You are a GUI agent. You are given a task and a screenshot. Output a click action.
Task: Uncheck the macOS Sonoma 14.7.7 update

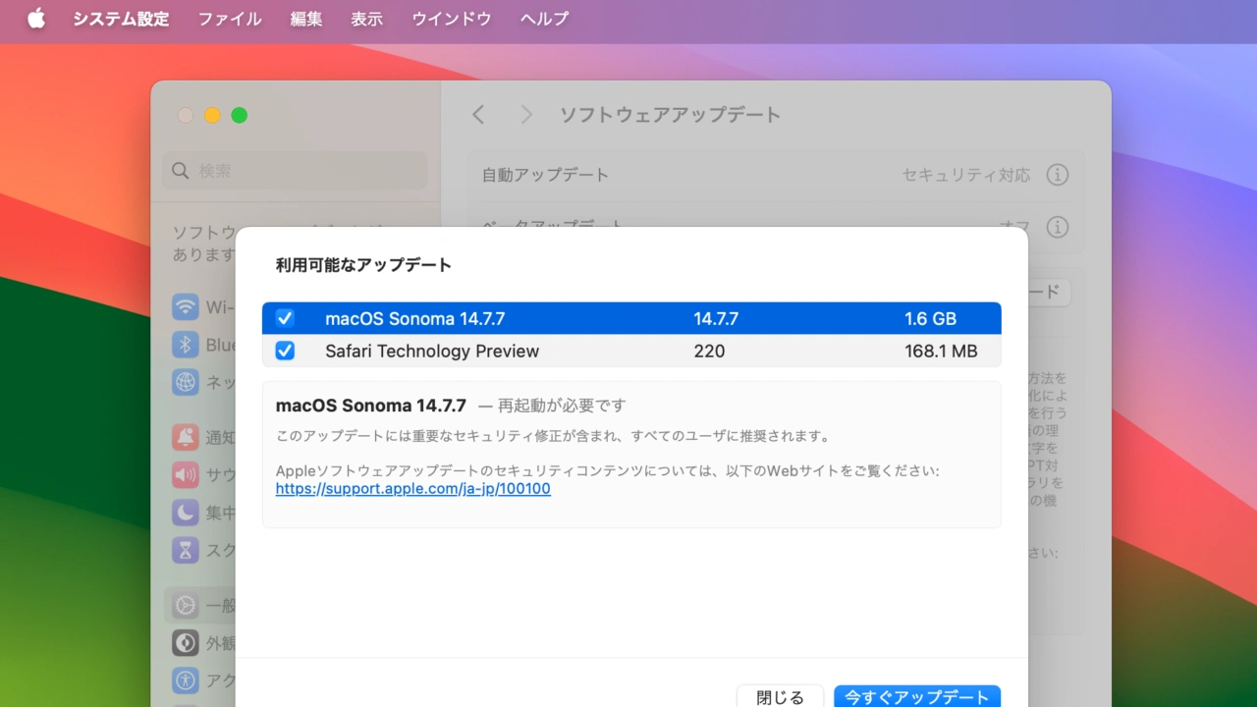click(285, 318)
